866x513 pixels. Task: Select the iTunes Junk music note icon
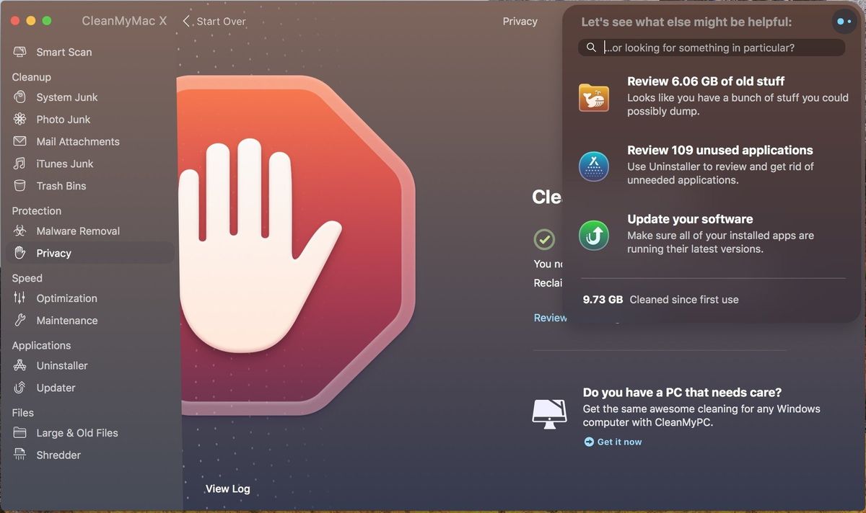(x=20, y=164)
